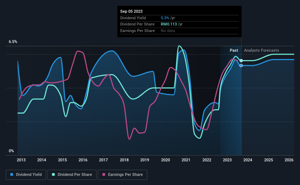Click the 6.5% y-axis label
The height and width of the screenshot is (185, 300).
click(x=13, y=42)
